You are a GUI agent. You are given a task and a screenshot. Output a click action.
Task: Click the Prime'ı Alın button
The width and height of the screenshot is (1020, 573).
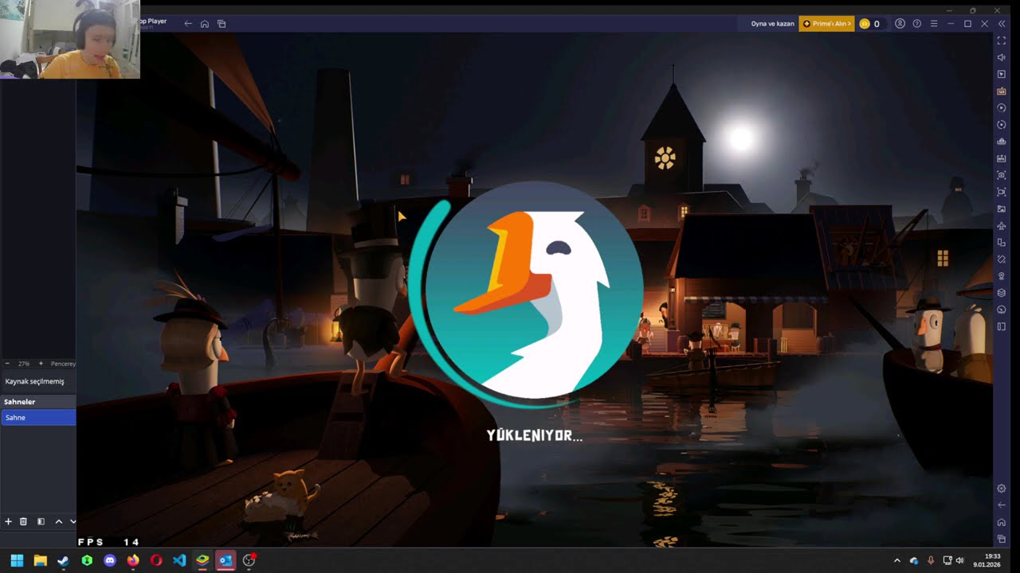click(x=826, y=24)
